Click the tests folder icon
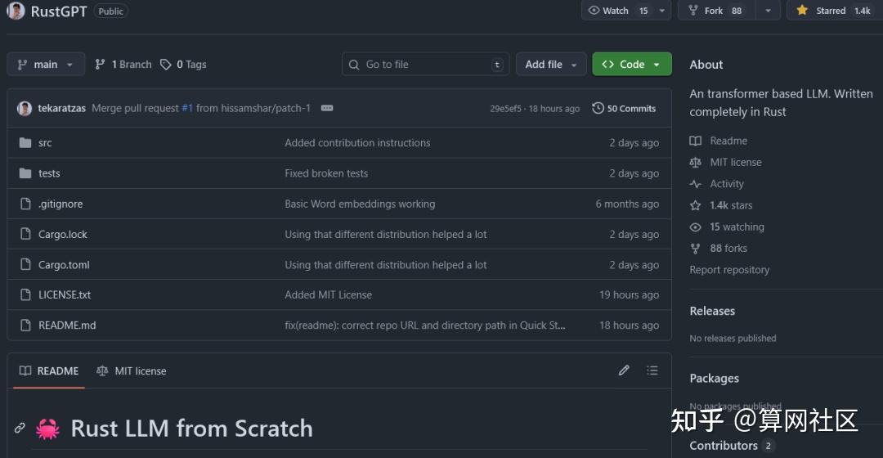The height and width of the screenshot is (458, 883). [x=25, y=173]
